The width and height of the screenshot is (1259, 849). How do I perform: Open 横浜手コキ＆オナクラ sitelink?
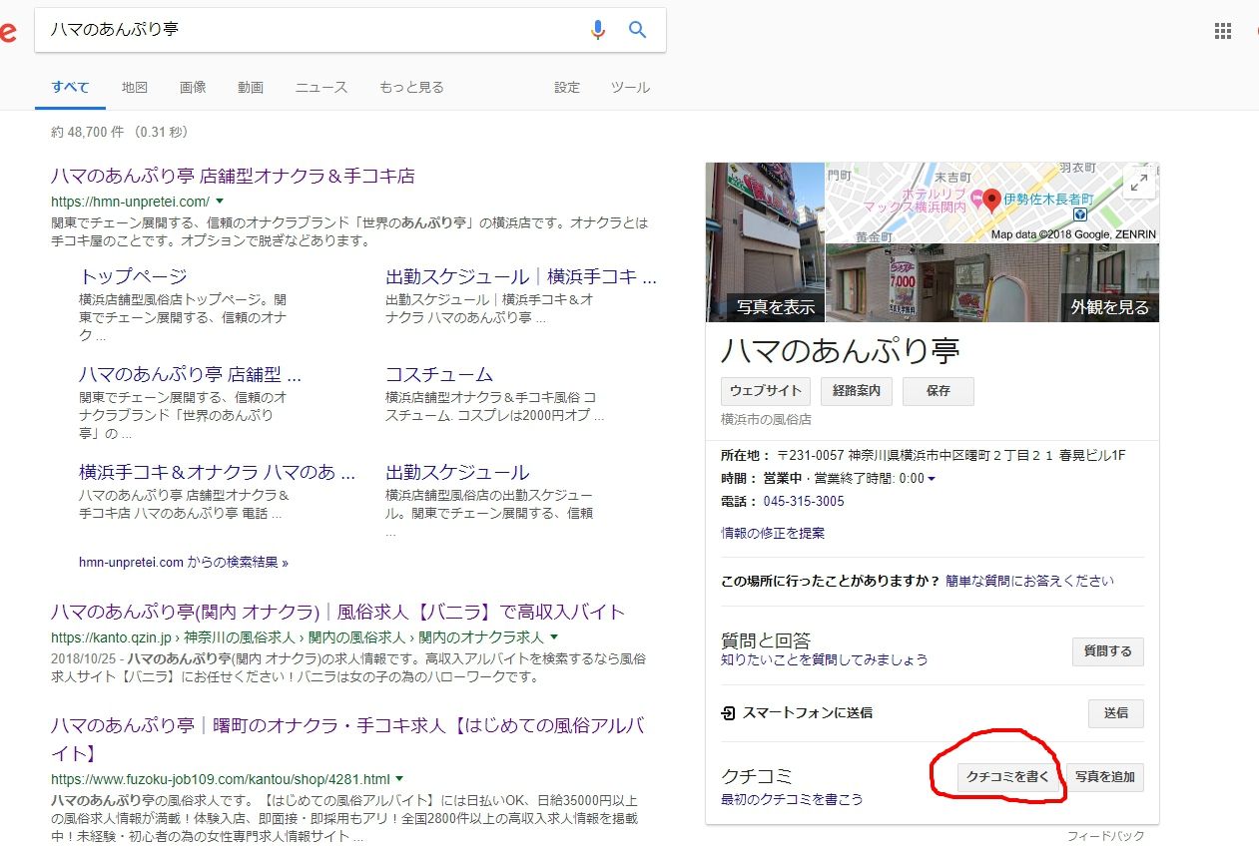(x=218, y=472)
